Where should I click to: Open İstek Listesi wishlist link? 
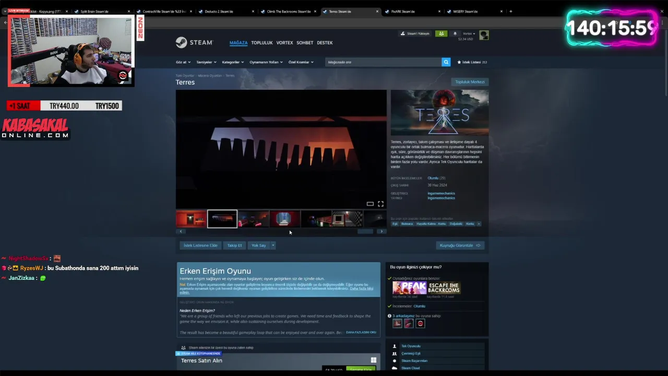pos(472,62)
